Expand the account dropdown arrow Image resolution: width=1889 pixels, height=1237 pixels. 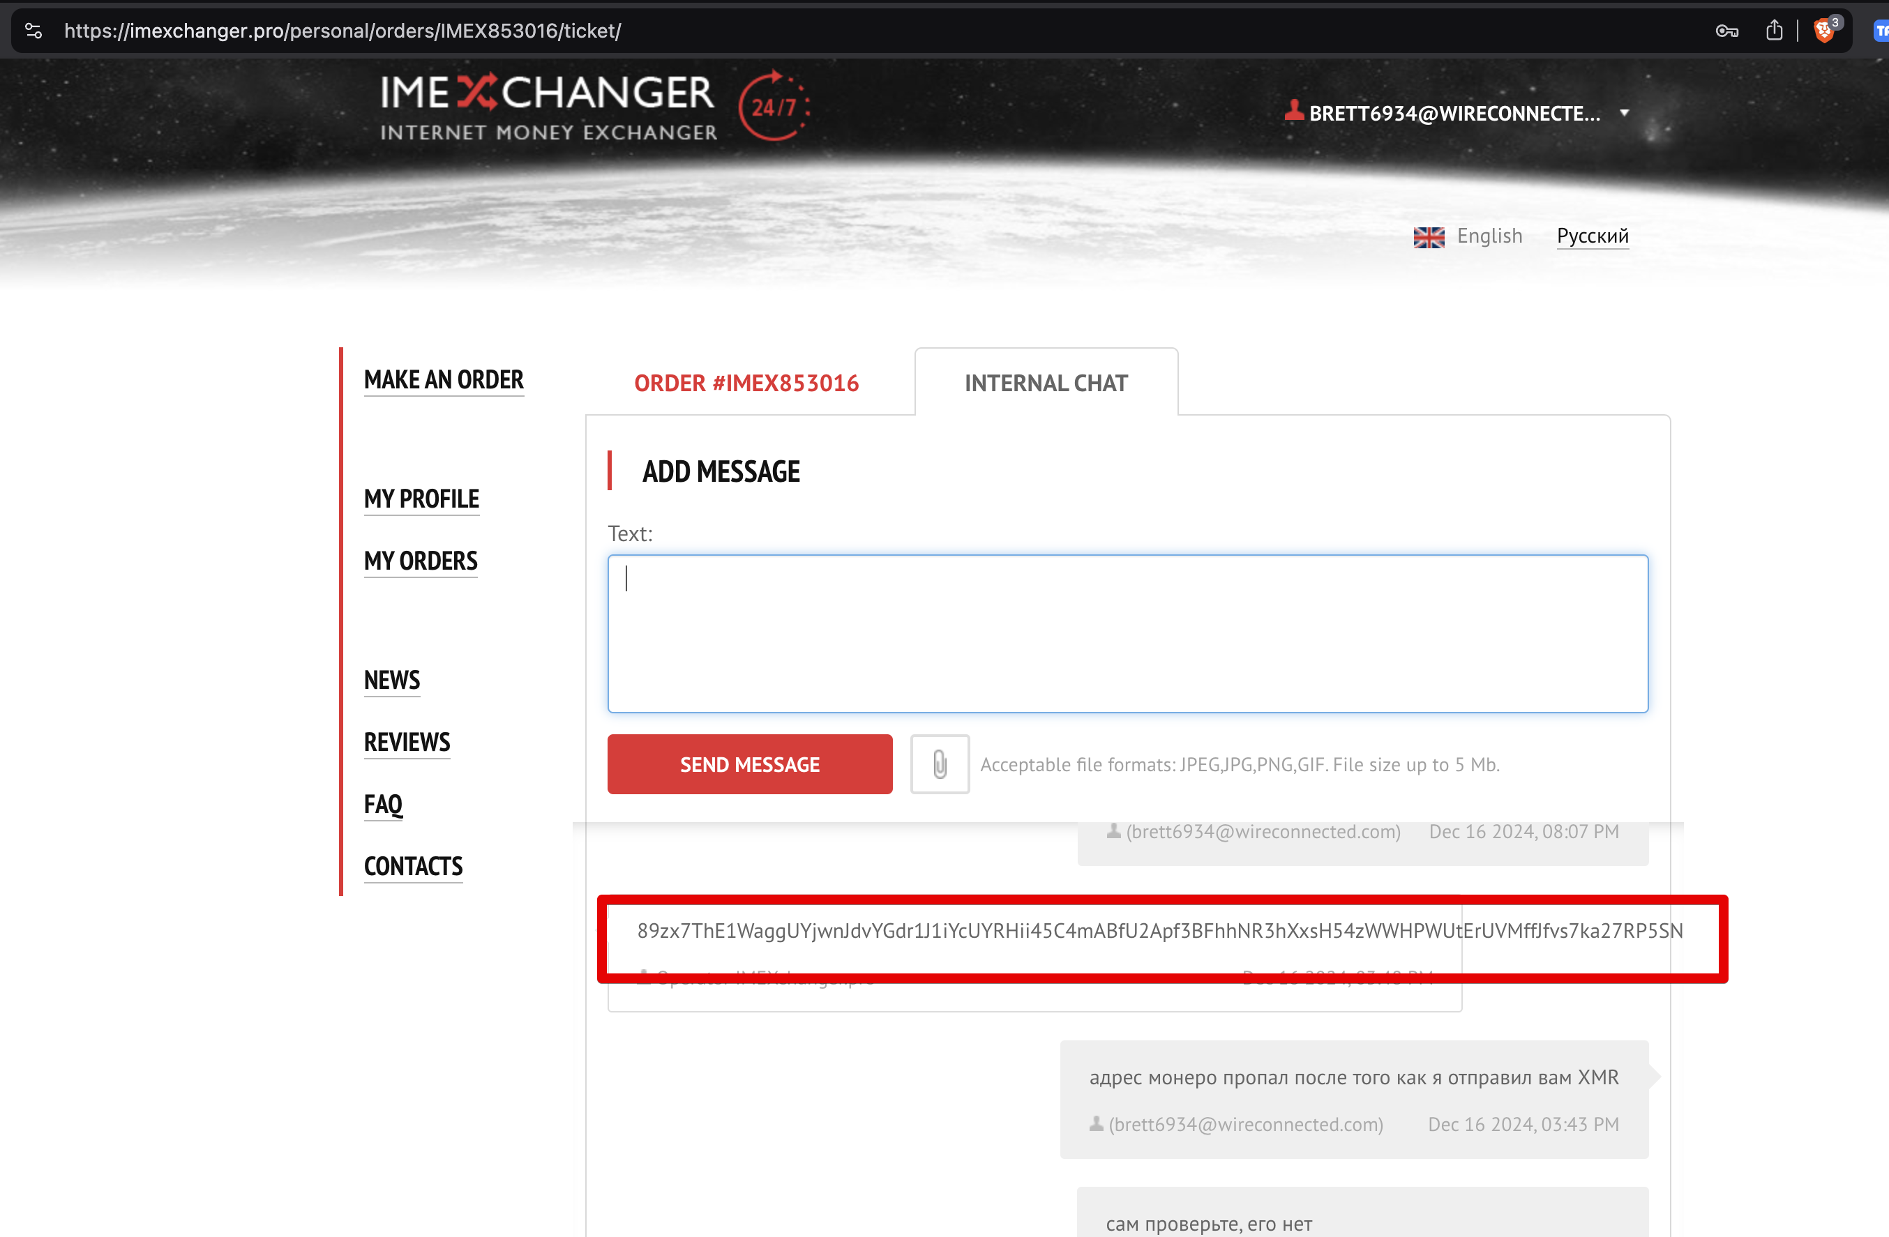pos(1624,113)
